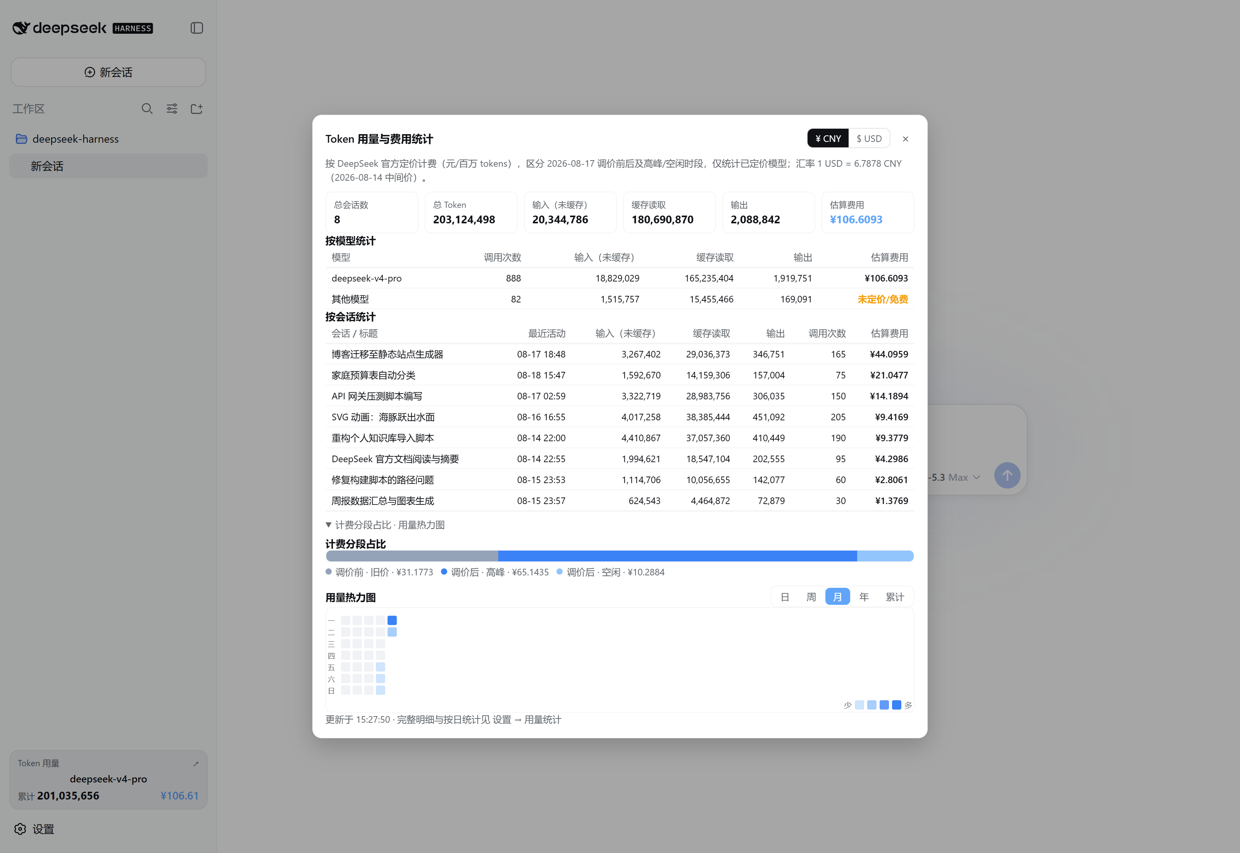Expand the Token 用量 widget arrow icon
The width and height of the screenshot is (1240, 853).
coord(196,764)
